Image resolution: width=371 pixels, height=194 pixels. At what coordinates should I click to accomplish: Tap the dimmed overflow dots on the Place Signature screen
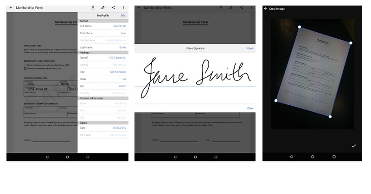point(251,7)
